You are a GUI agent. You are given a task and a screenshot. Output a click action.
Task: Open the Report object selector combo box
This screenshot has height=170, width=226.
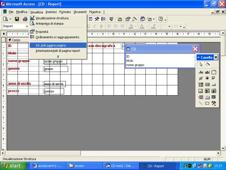coord(15,26)
